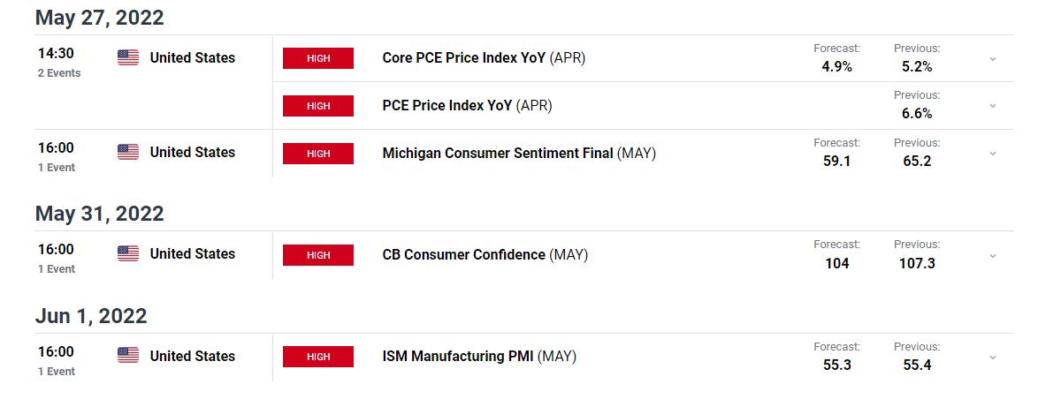Click US flag beside Core PCE event
The image size is (1038, 407).
click(x=128, y=58)
